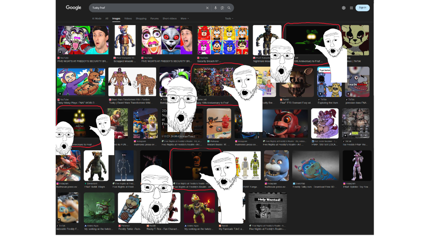Open the pink Toy Foxy Instagram thumbnail
Viewport: 421px width, 236px height.
click(357, 166)
